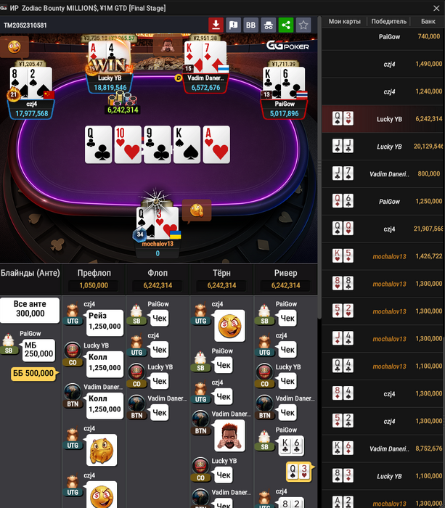Click the Победитель column header
Image resolution: width=445 pixels, height=508 pixels.
tap(388, 21)
